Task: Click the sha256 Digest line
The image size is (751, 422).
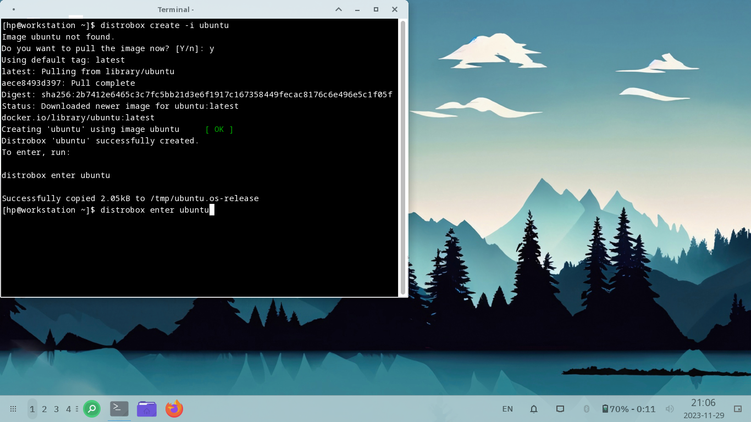Action: click(x=197, y=95)
